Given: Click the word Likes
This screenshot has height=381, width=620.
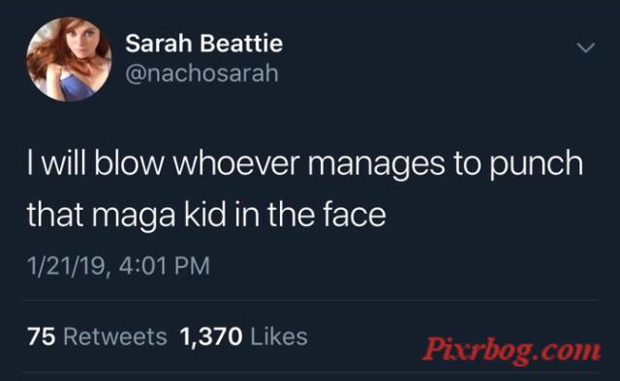Looking at the screenshot, I should click(x=279, y=337).
